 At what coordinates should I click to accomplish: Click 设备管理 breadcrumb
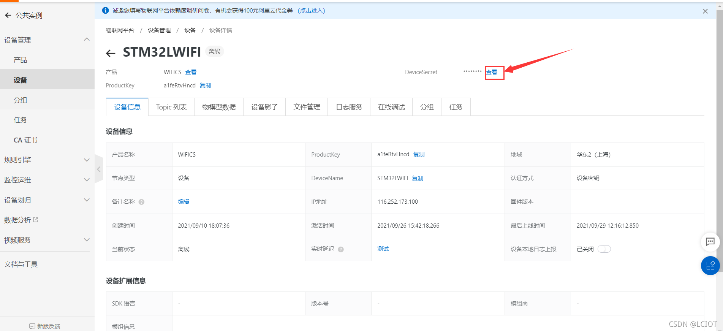159,30
